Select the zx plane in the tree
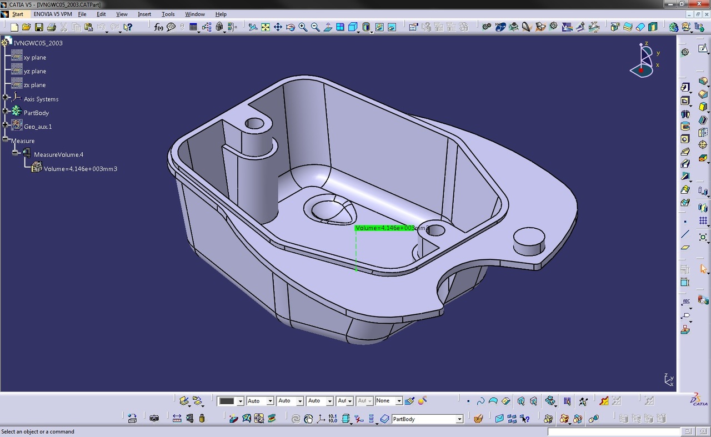Image resolution: width=711 pixels, height=437 pixels. (x=35, y=86)
